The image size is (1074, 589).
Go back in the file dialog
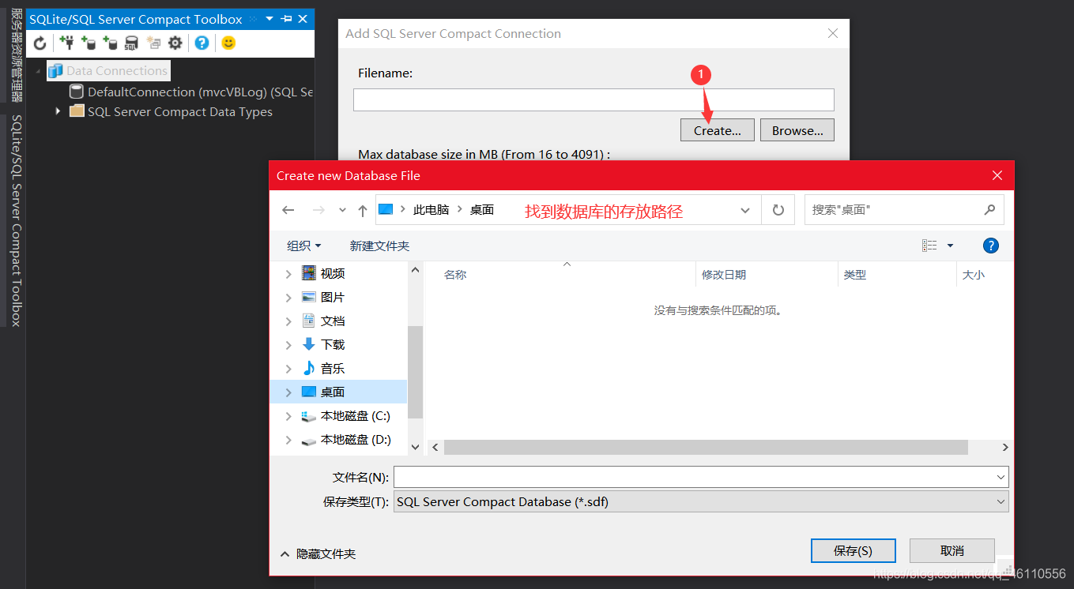click(288, 210)
